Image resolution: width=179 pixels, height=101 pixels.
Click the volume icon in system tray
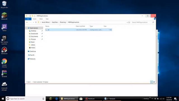163,99
